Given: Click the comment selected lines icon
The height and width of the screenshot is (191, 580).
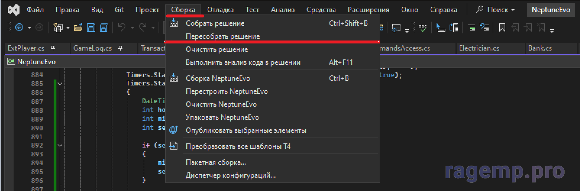Looking at the screenshot, I should 471,28.
